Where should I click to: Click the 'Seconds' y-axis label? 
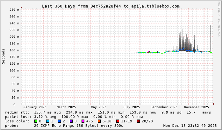click(x=4, y=56)
